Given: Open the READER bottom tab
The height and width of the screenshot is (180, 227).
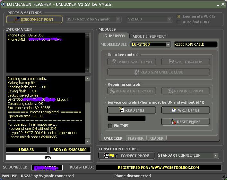Looking at the screenshot, I should click(x=156, y=138).
